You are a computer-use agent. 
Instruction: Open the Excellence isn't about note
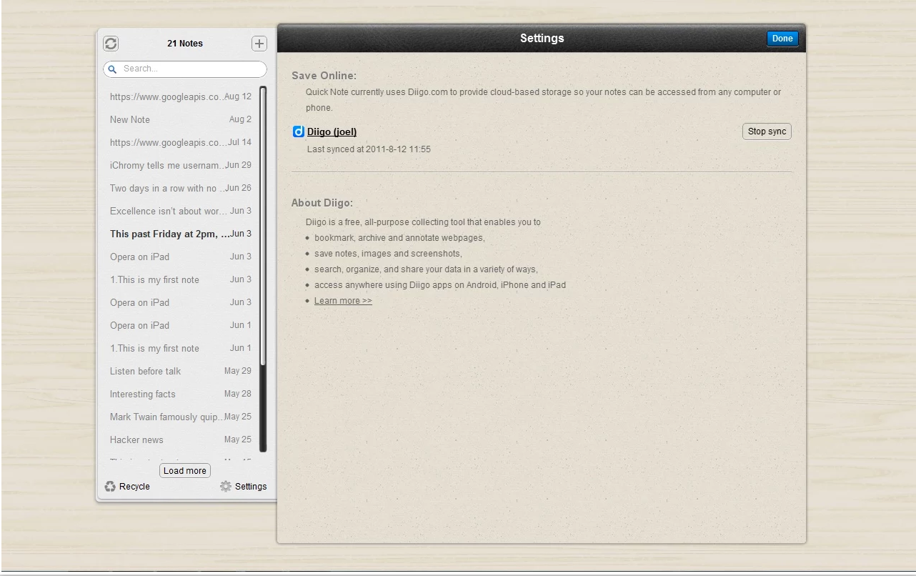181,212
